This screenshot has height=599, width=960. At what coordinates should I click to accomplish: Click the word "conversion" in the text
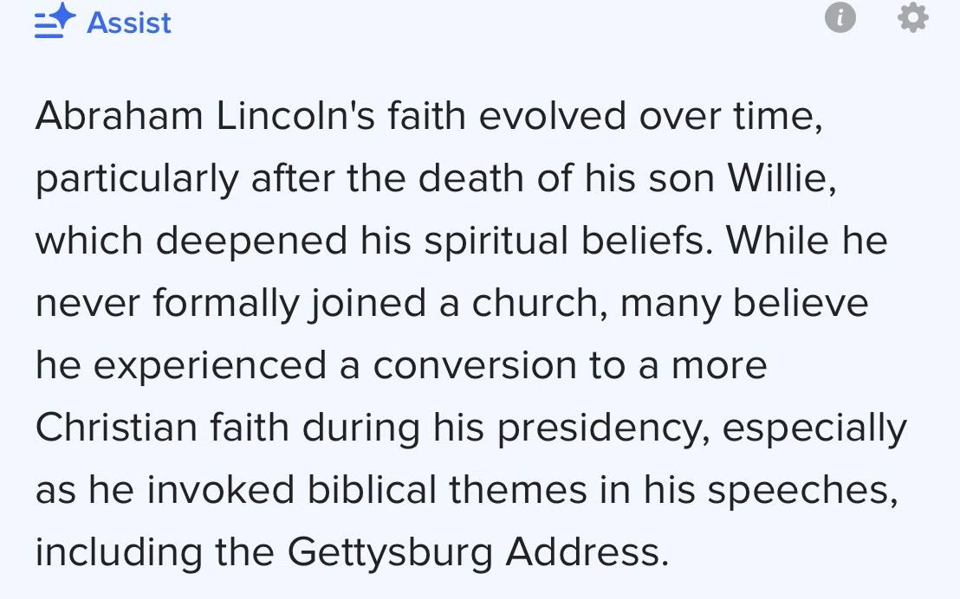(x=475, y=365)
